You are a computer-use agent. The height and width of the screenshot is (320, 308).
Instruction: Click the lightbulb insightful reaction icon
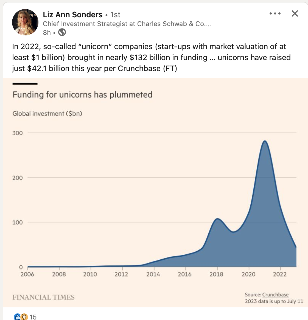coord(24,317)
